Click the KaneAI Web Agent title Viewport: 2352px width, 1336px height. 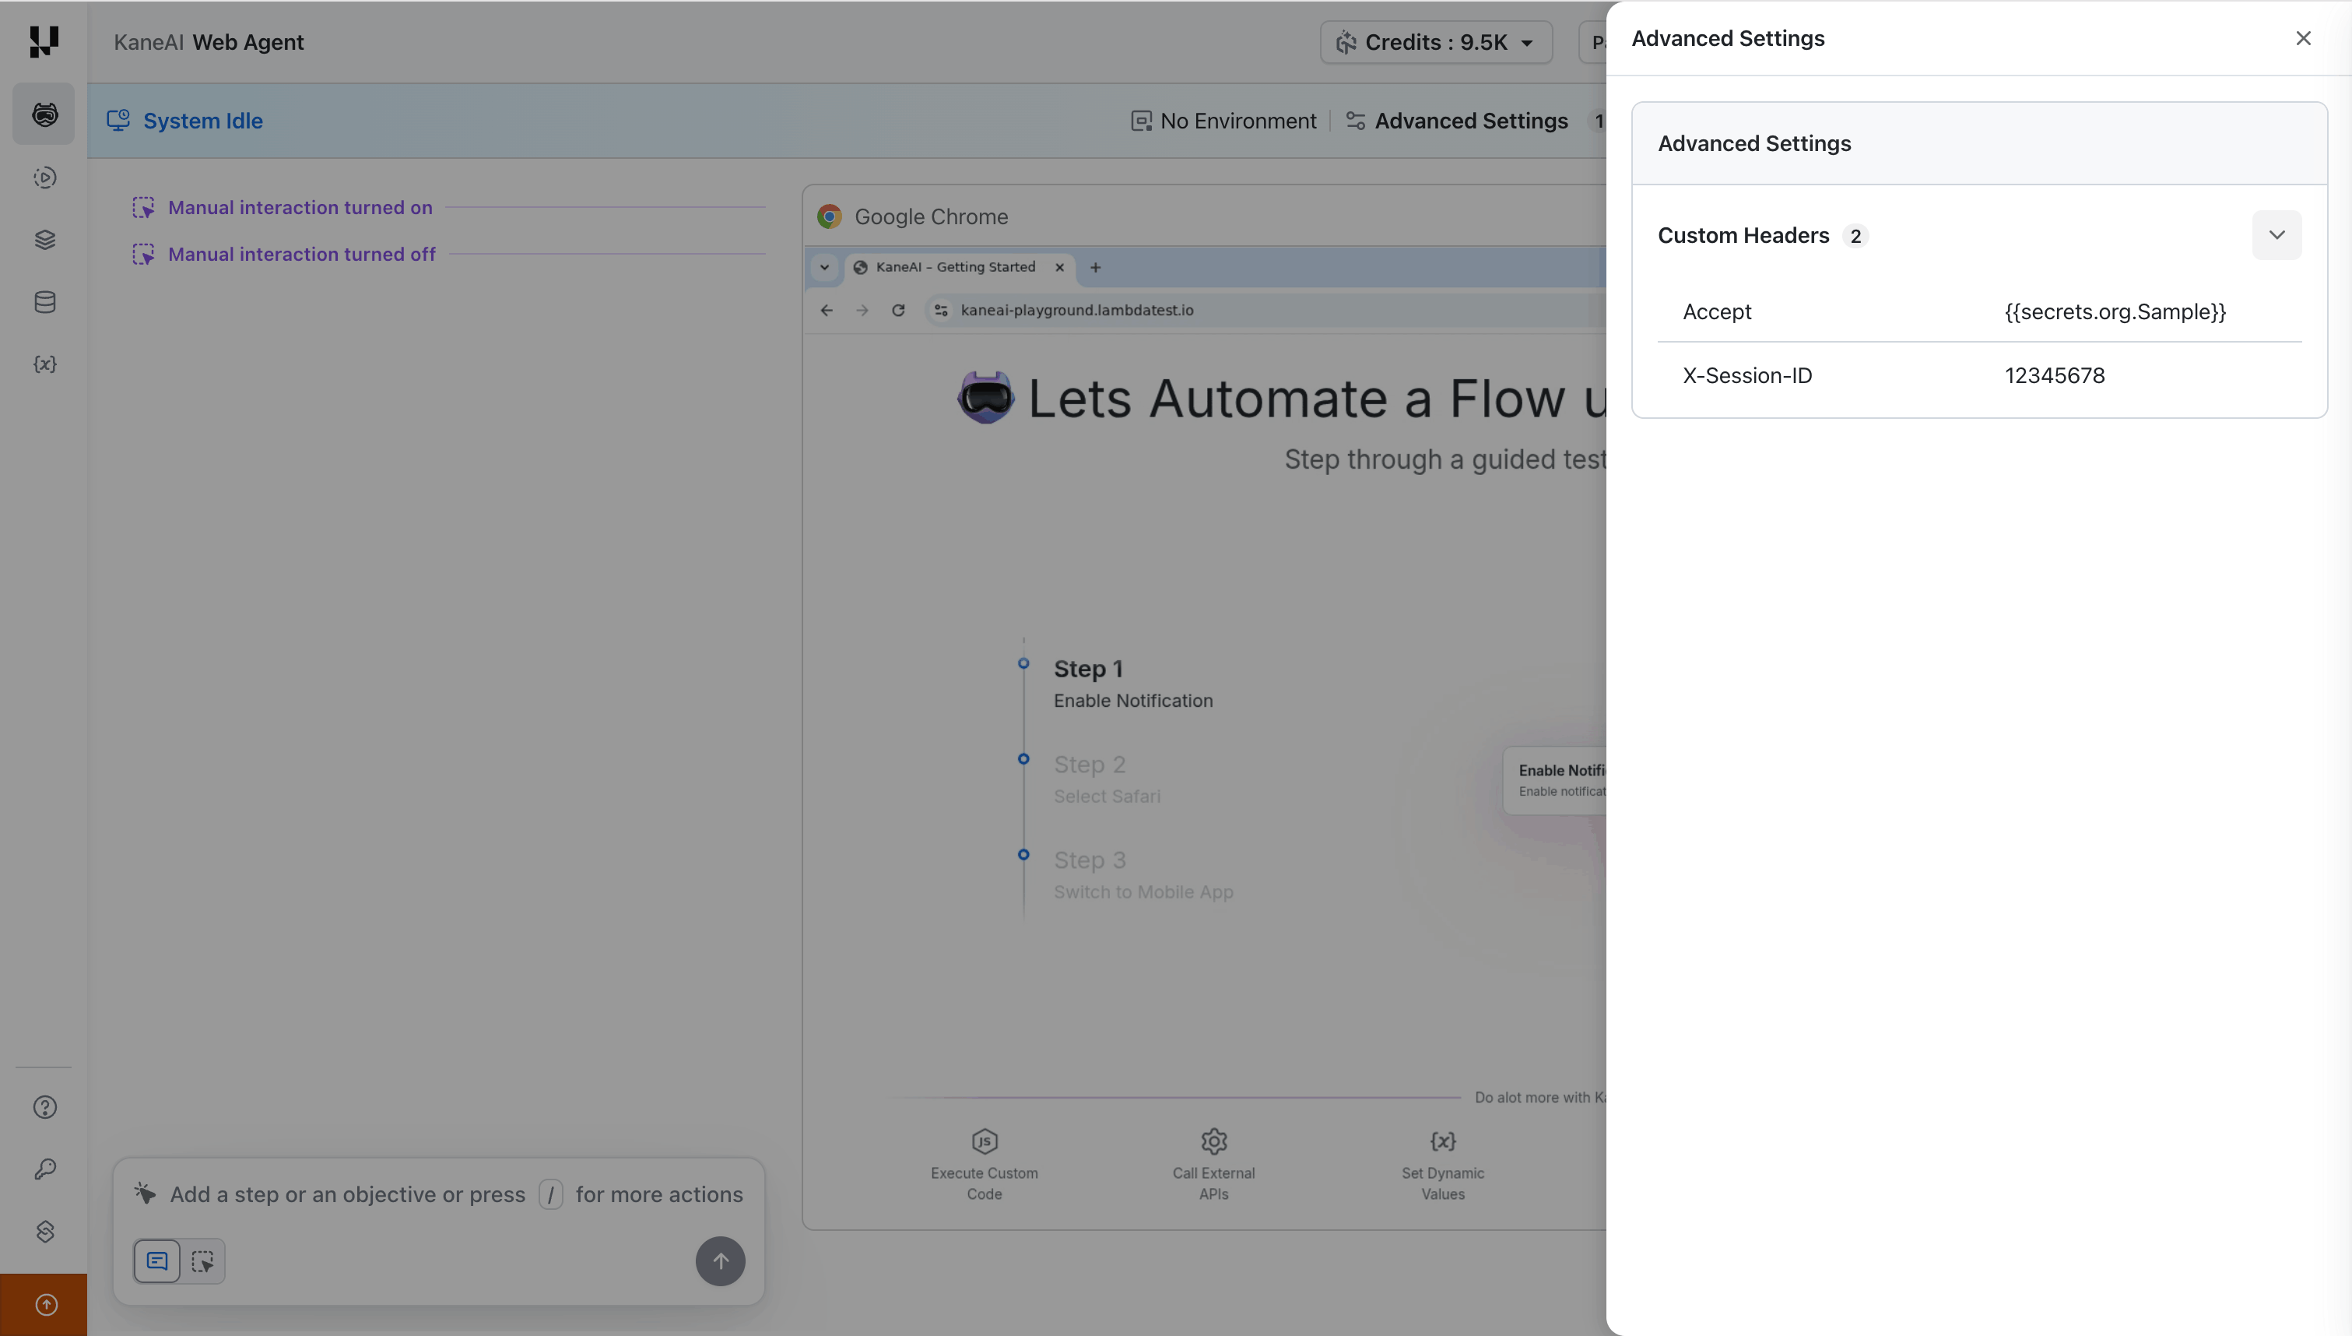[x=208, y=42]
